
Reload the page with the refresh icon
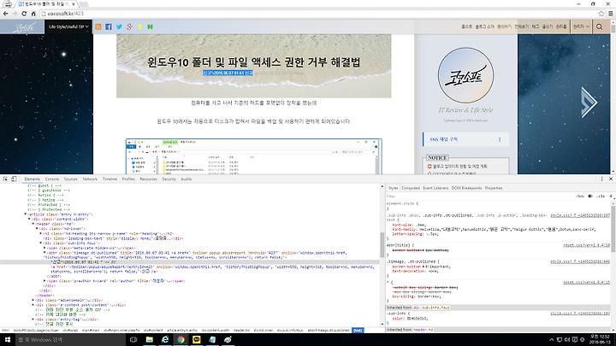(x=24, y=14)
